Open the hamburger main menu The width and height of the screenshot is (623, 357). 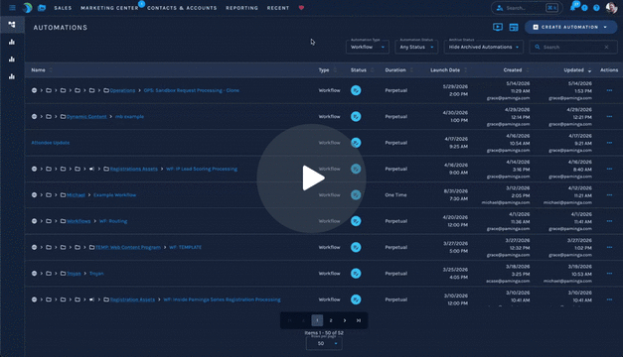tap(12, 8)
